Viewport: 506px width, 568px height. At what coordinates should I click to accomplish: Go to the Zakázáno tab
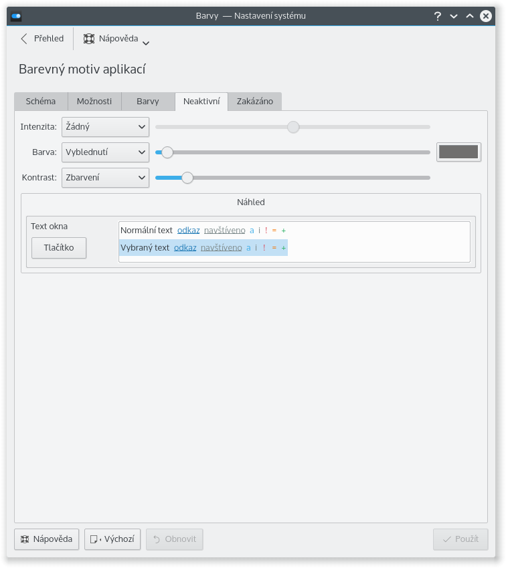[255, 102]
